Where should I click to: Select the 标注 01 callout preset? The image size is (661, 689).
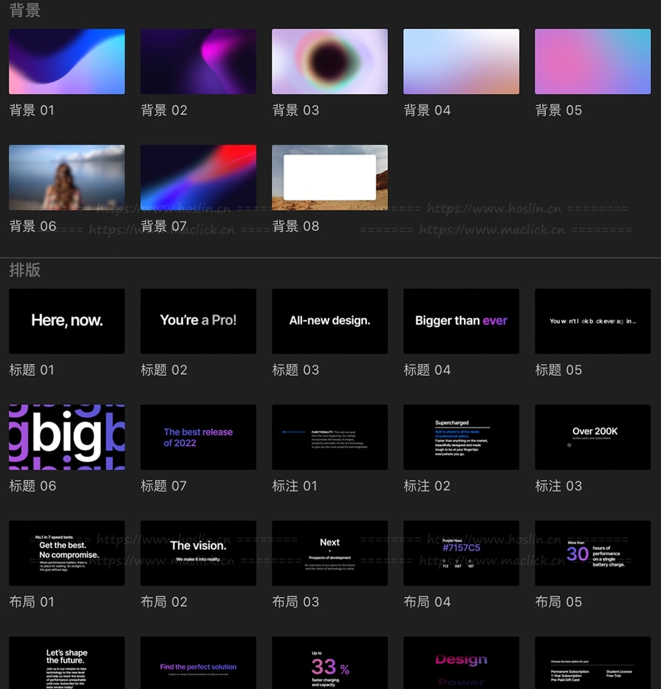coord(330,437)
